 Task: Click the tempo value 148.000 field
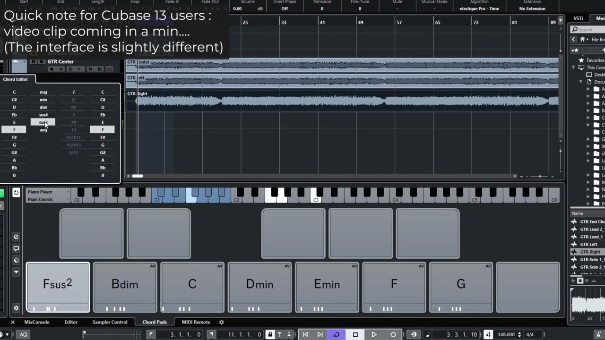click(x=506, y=334)
